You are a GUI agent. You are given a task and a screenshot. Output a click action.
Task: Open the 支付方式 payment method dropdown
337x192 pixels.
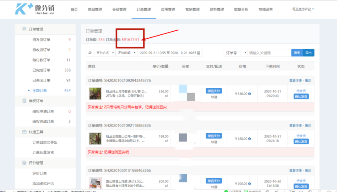tap(105, 52)
